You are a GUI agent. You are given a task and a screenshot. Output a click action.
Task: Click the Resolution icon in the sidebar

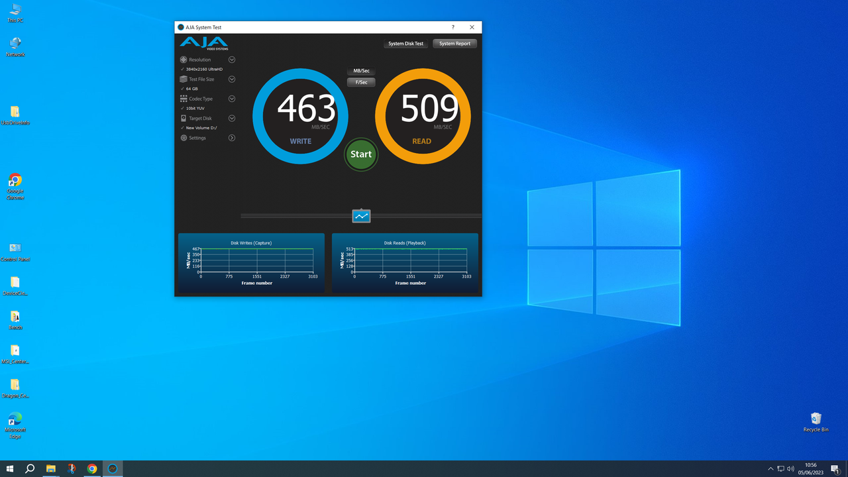184,60
